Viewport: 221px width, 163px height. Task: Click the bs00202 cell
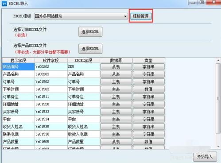51,66
